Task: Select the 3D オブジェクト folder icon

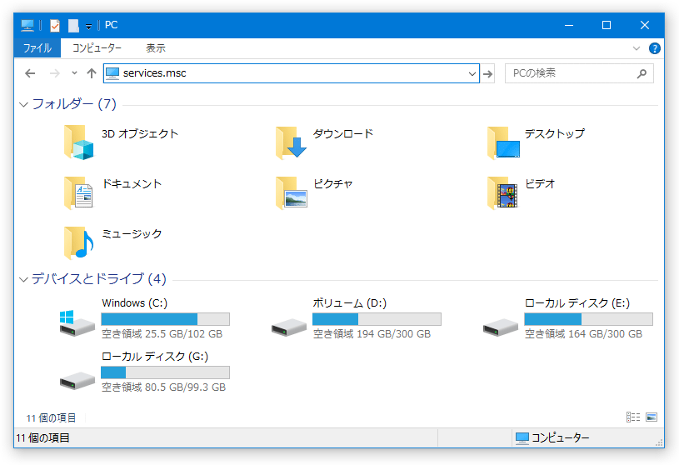Action: click(x=78, y=142)
